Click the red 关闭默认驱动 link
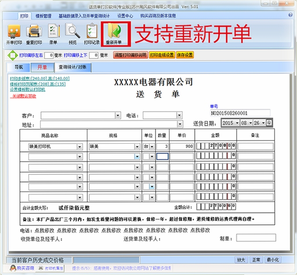297x275 pixels. (23, 96)
